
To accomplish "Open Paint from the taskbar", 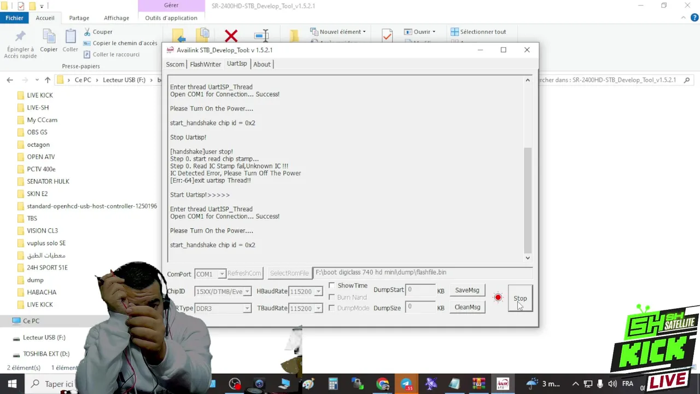I will 308,384.
